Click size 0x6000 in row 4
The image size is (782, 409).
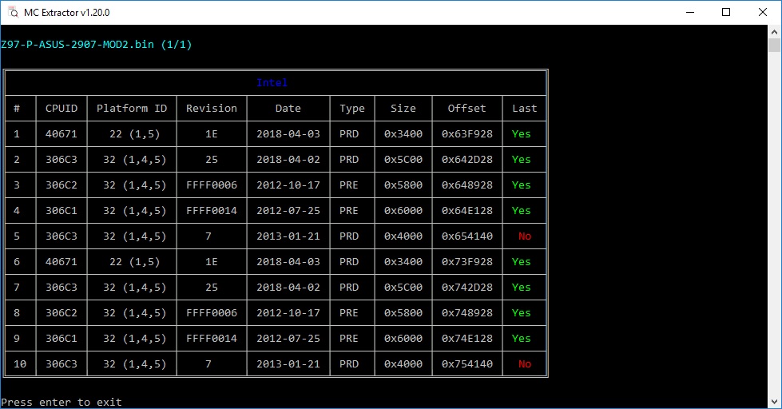point(403,210)
